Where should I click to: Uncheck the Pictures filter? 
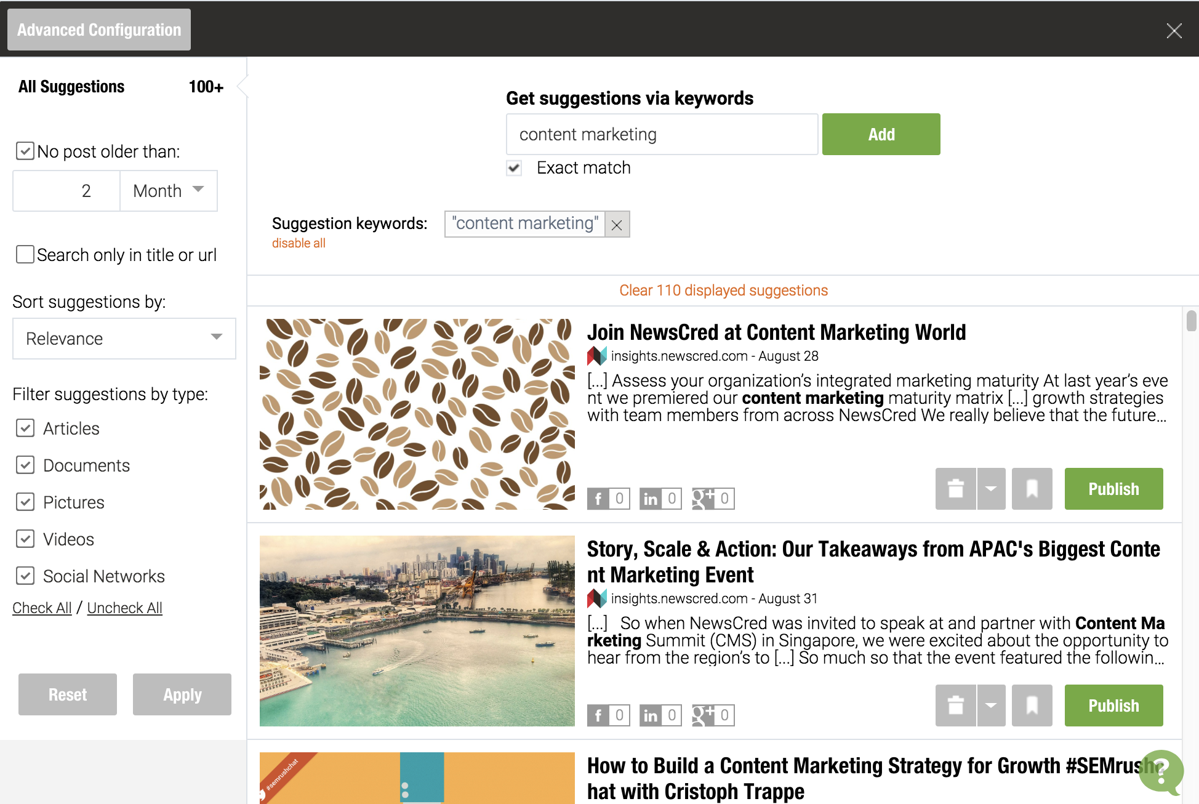[x=25, y=502]
